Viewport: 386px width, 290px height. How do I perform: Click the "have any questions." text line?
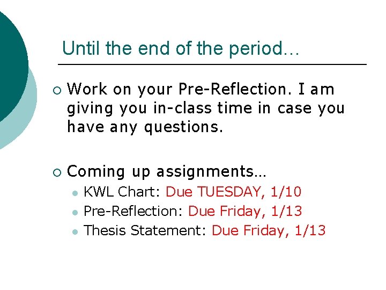tap(145, 127)
